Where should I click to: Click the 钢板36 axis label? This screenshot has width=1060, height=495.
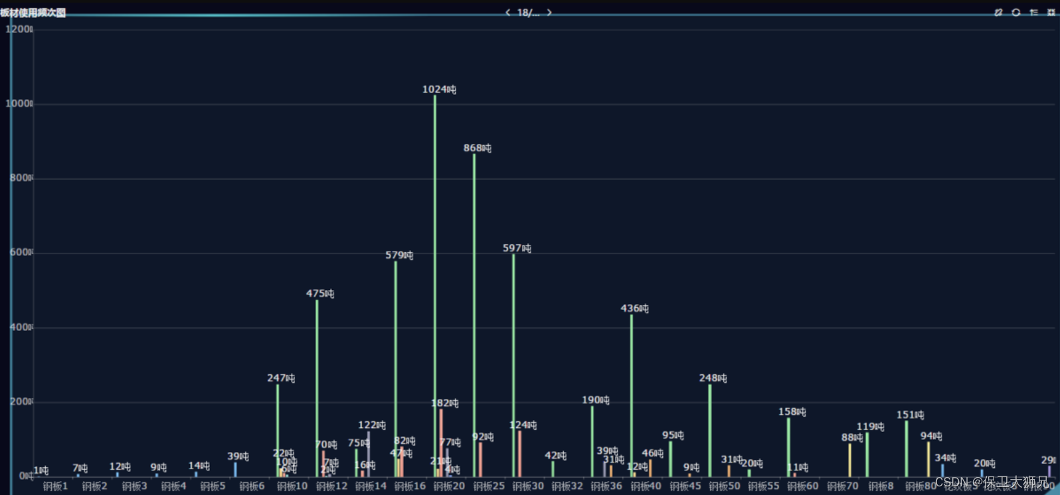click(x=606, y=486)
